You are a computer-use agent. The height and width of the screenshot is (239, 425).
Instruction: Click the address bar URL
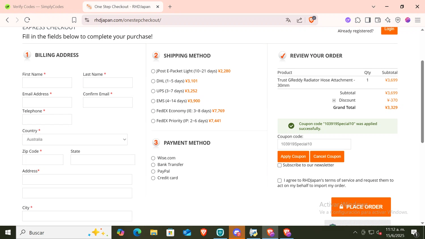[127, 20]
